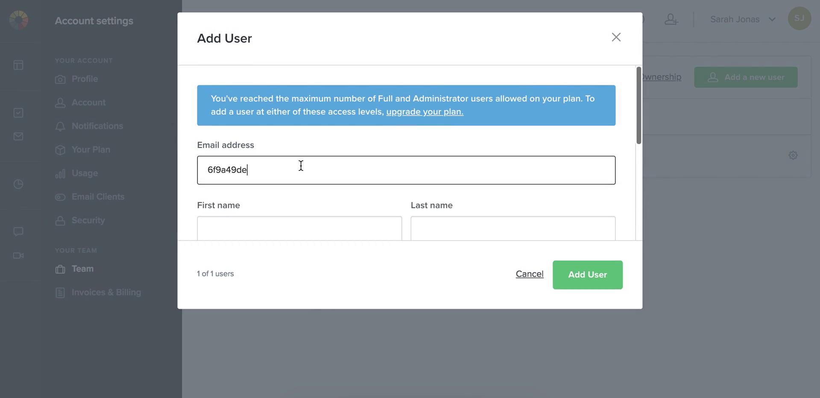Click the SJ avatar circle
Viewport: 820px width, 398px height.
799,19
